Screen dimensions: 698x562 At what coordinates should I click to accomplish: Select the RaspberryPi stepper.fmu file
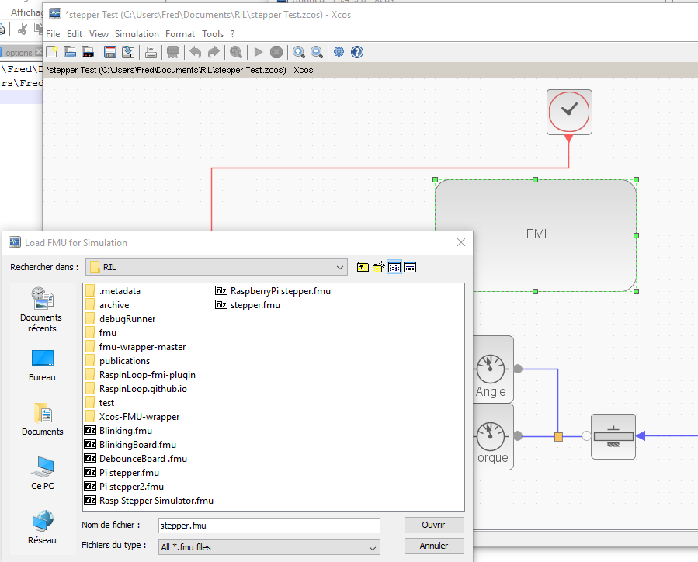pyautogui.click(x=273, y=291)
